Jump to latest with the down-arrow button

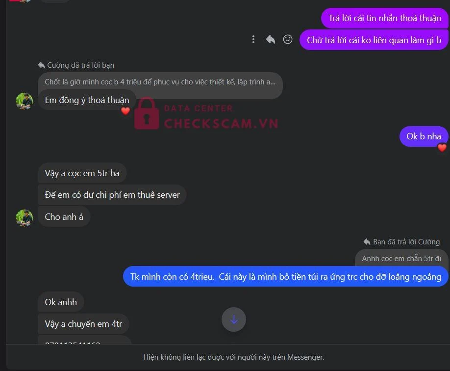coord(234,319)
